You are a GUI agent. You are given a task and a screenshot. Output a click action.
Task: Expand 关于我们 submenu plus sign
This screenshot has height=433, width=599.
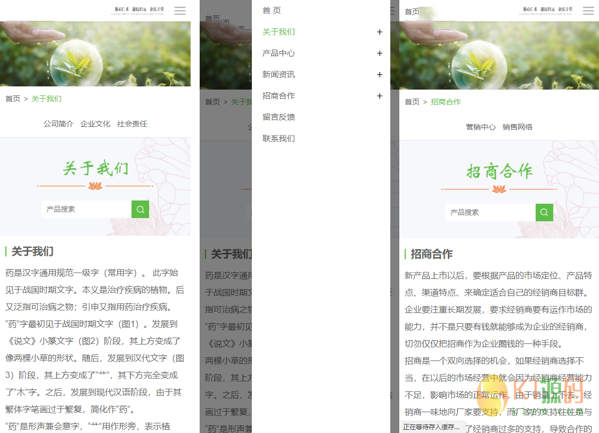(379, 32)
